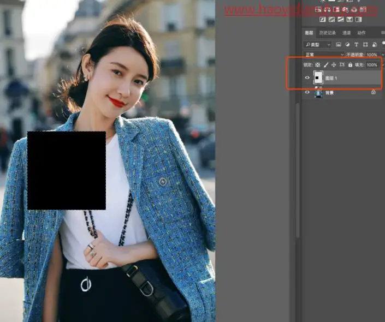Lock transparent pixels of the layer

[317, 65]
